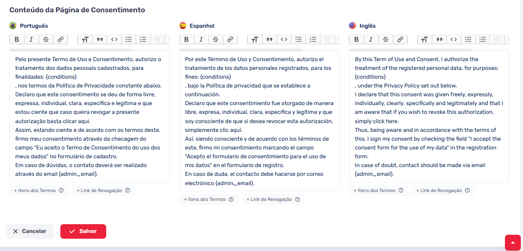Image resolution: width=523 pixels, height=251 pixels.
Task: Insert a link in the Português editor
Action: coord(60,40)
